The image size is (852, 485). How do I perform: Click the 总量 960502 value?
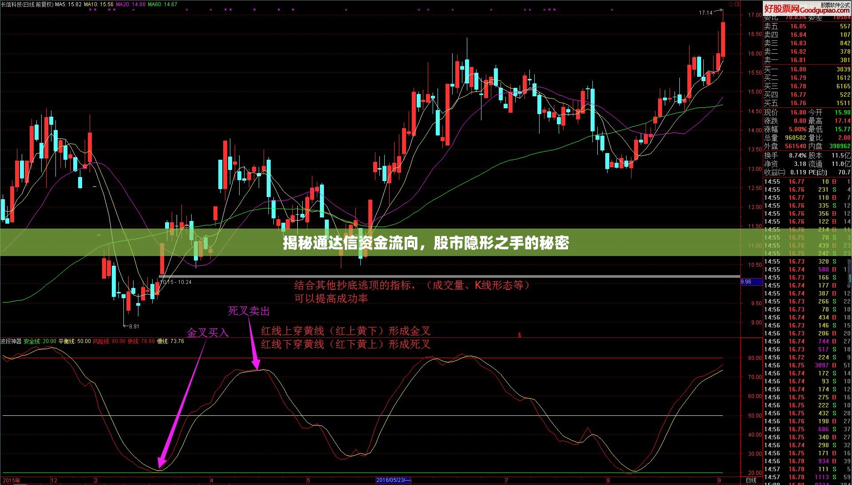click(x=795, y=138)
